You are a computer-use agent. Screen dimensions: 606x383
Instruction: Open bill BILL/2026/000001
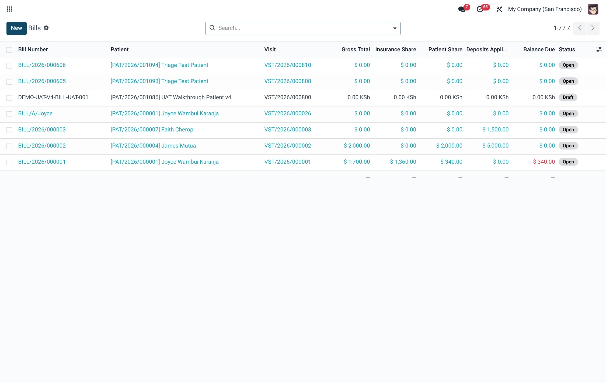42,162
